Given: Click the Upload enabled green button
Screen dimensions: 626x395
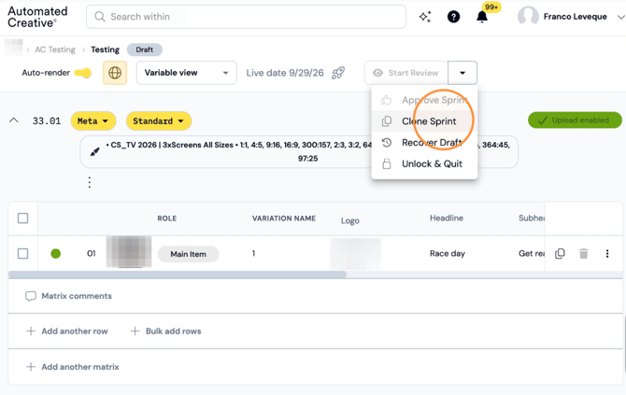Looking at the screenshot, I should point(575,120).
